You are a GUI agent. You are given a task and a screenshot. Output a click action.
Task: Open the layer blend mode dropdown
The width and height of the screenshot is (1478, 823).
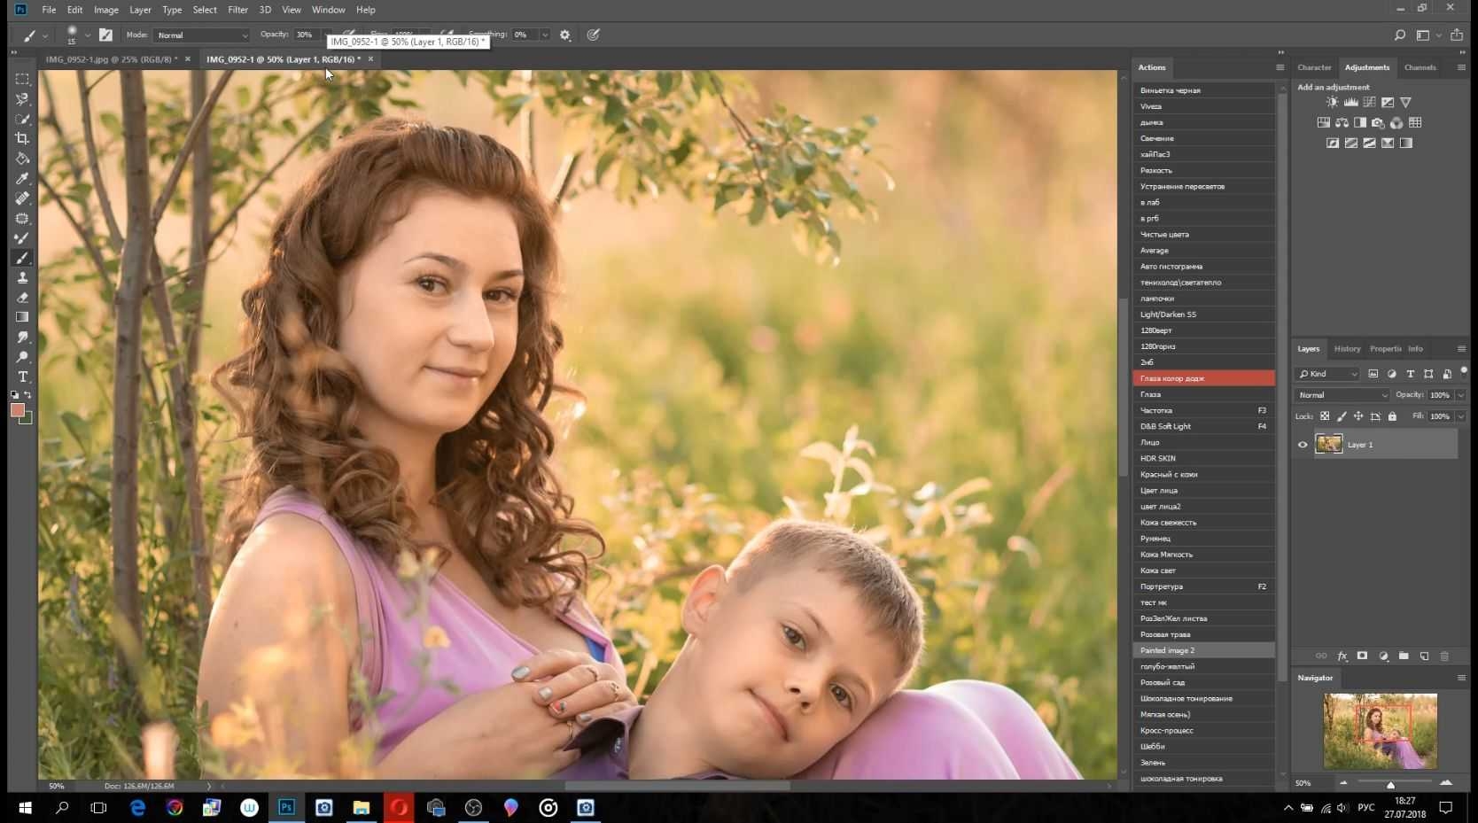(x=1342, y=395)
